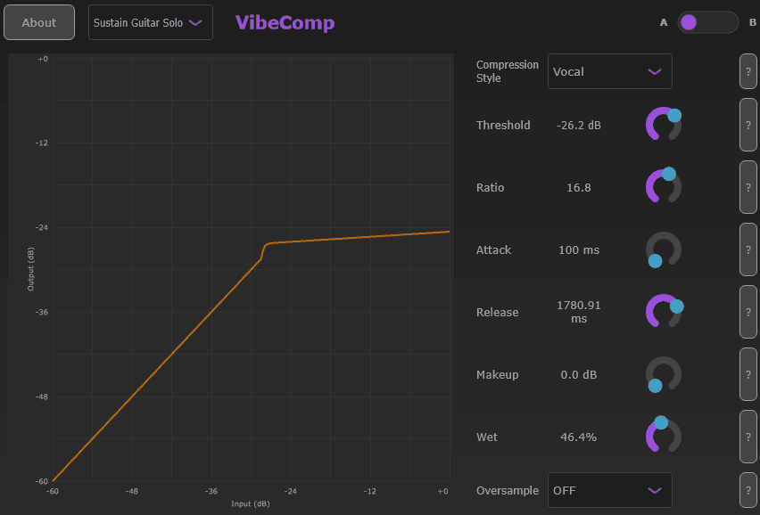Viewport: 760px width, 515px height.
Task: Adjust the Threshold knob
Action: [663, 125]
